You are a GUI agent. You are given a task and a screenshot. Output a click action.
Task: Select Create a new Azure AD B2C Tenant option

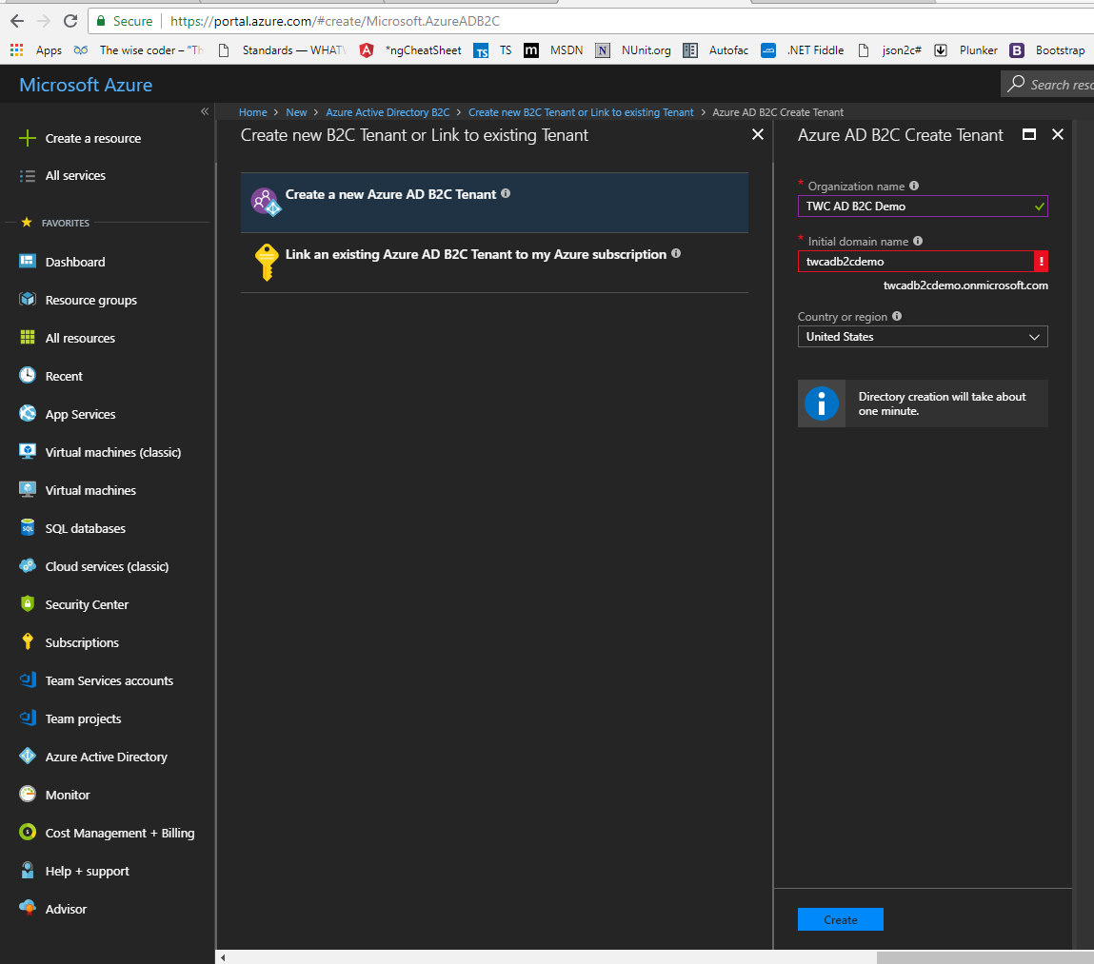tap(494, 203)
